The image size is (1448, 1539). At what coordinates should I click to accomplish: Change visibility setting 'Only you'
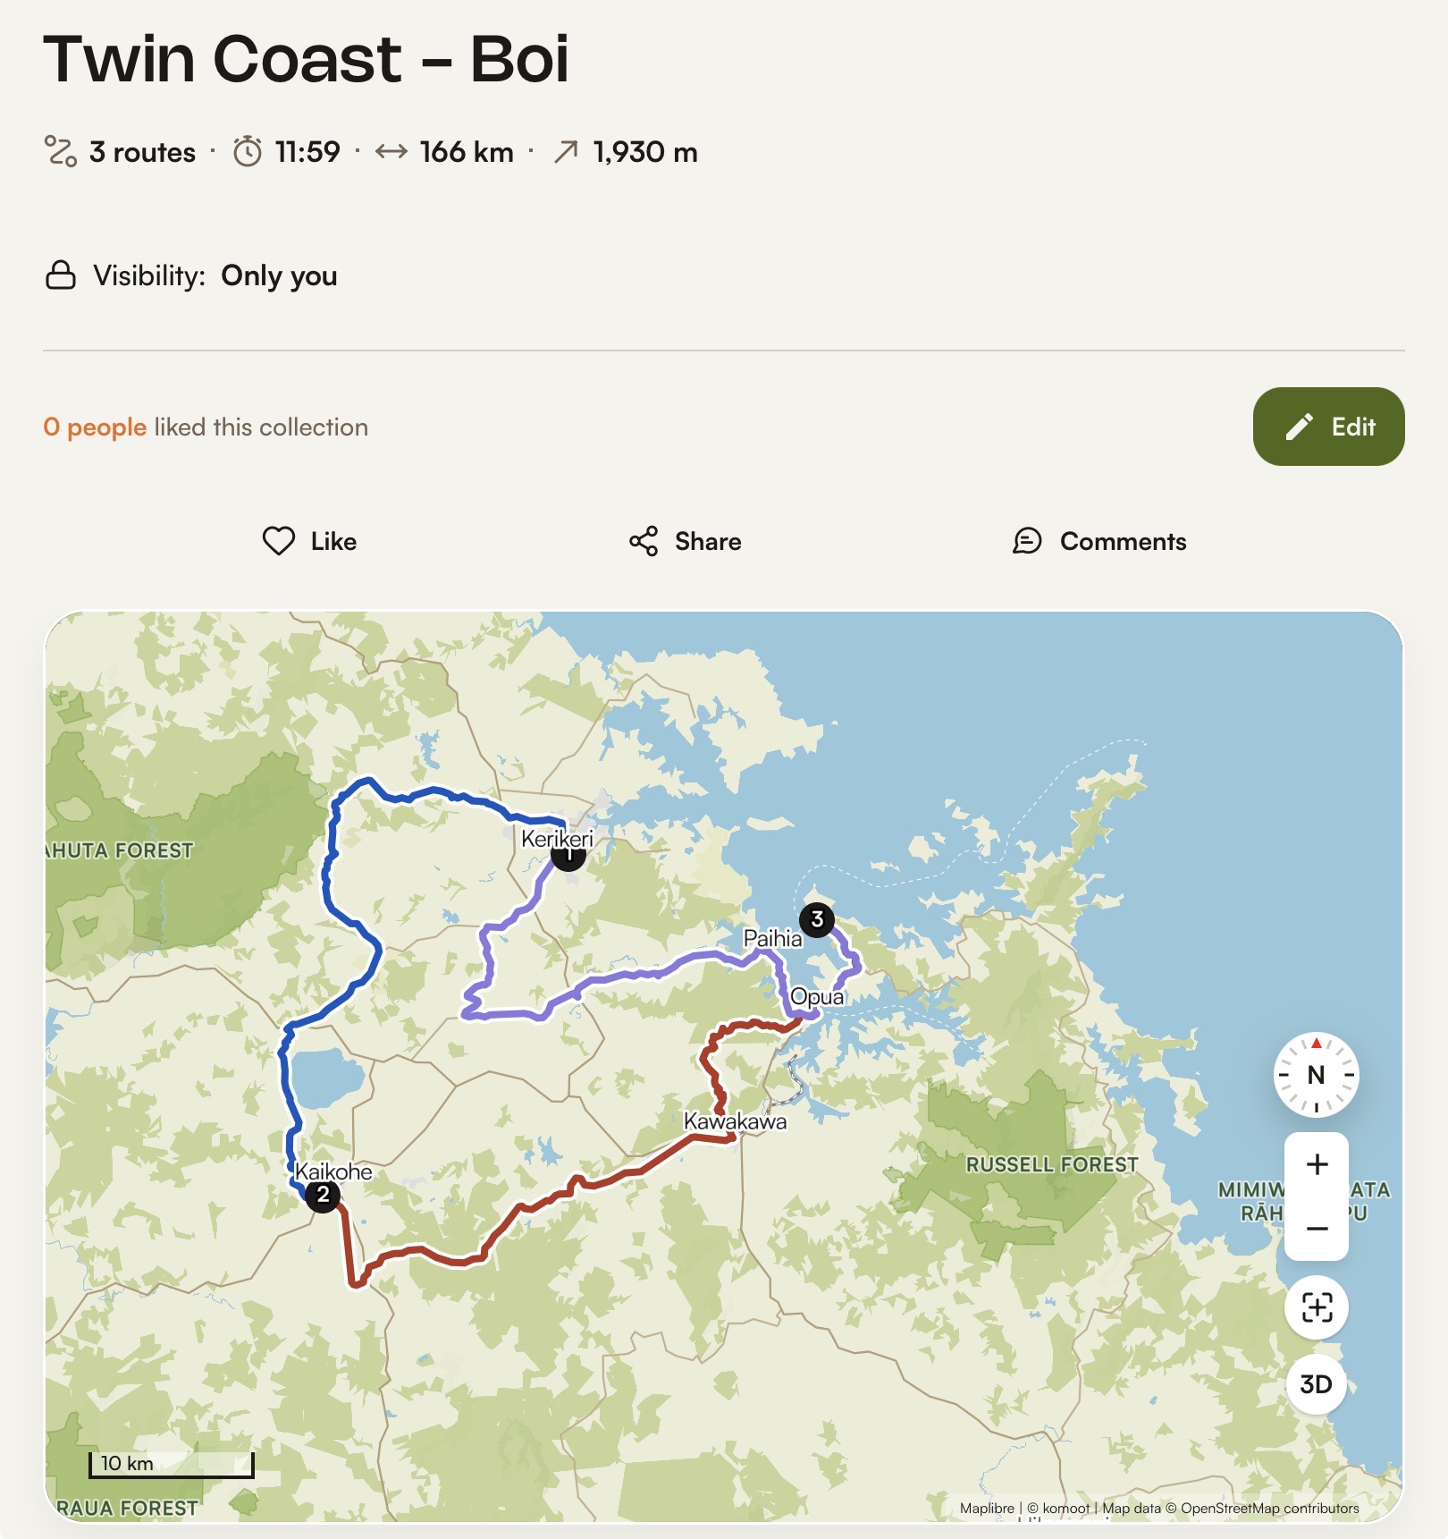pyautogui.click(x=279, y=275)
